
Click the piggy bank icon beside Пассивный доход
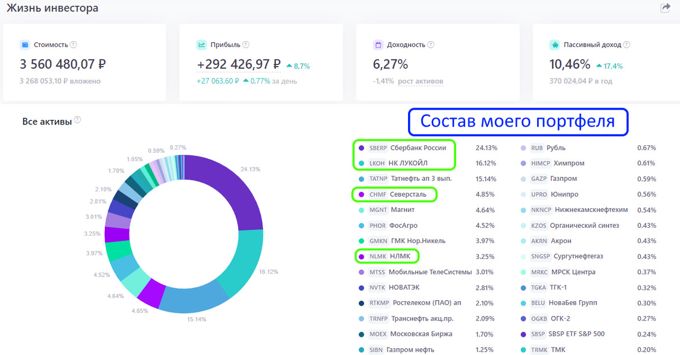[555, 44]
